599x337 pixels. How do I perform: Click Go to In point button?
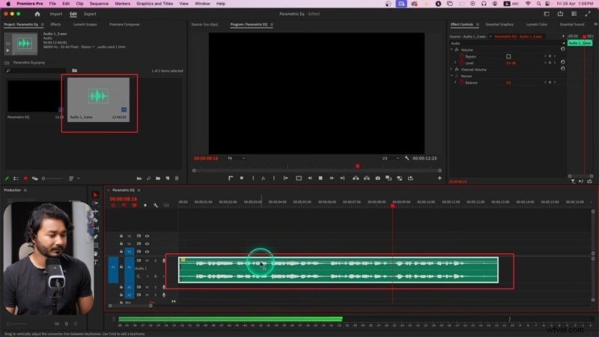click(285, 178)
